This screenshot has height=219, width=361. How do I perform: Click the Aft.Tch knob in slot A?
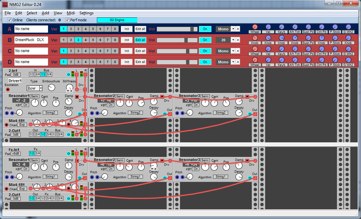coord(295,27)
